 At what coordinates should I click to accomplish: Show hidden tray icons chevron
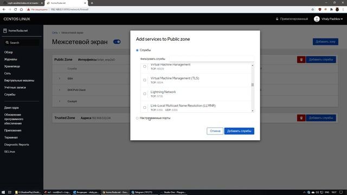click(304, 192)
